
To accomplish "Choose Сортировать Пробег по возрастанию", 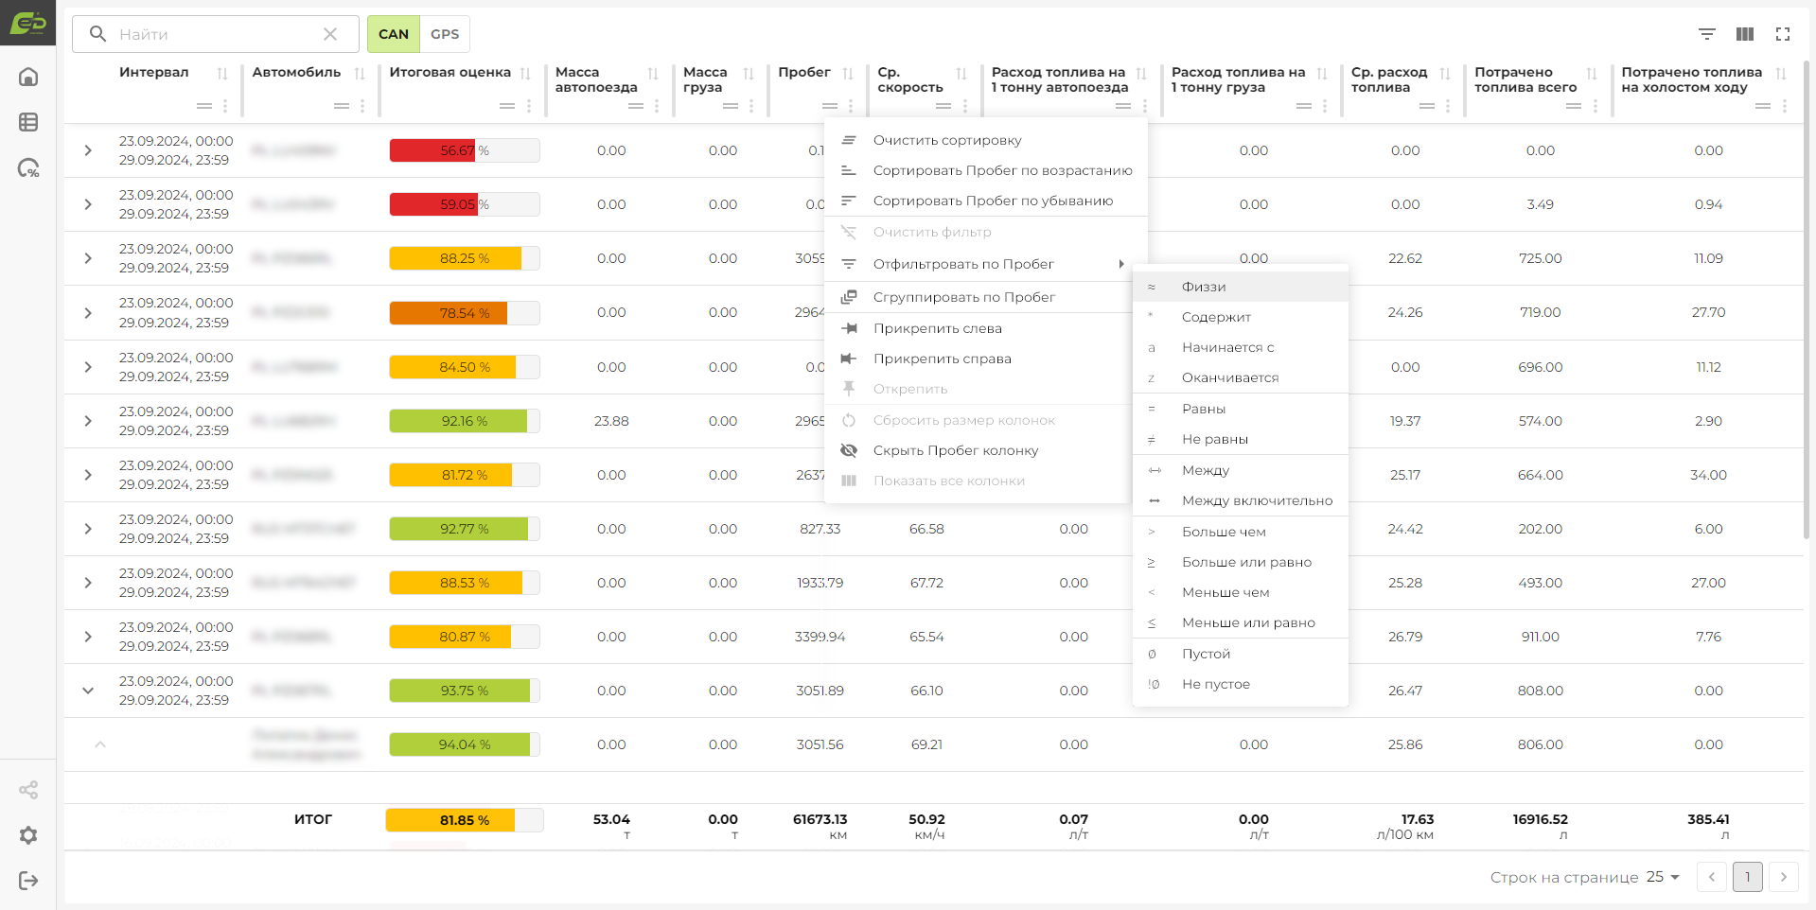I will [x=986, y=170].
